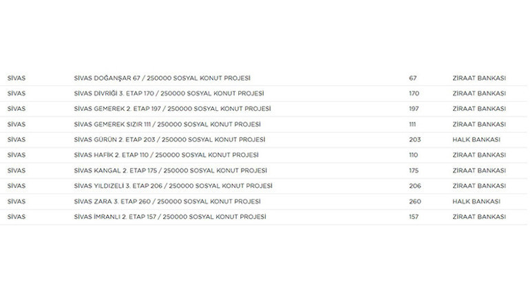Click Sivas Gemerek Sızır 111 project text

167,125
